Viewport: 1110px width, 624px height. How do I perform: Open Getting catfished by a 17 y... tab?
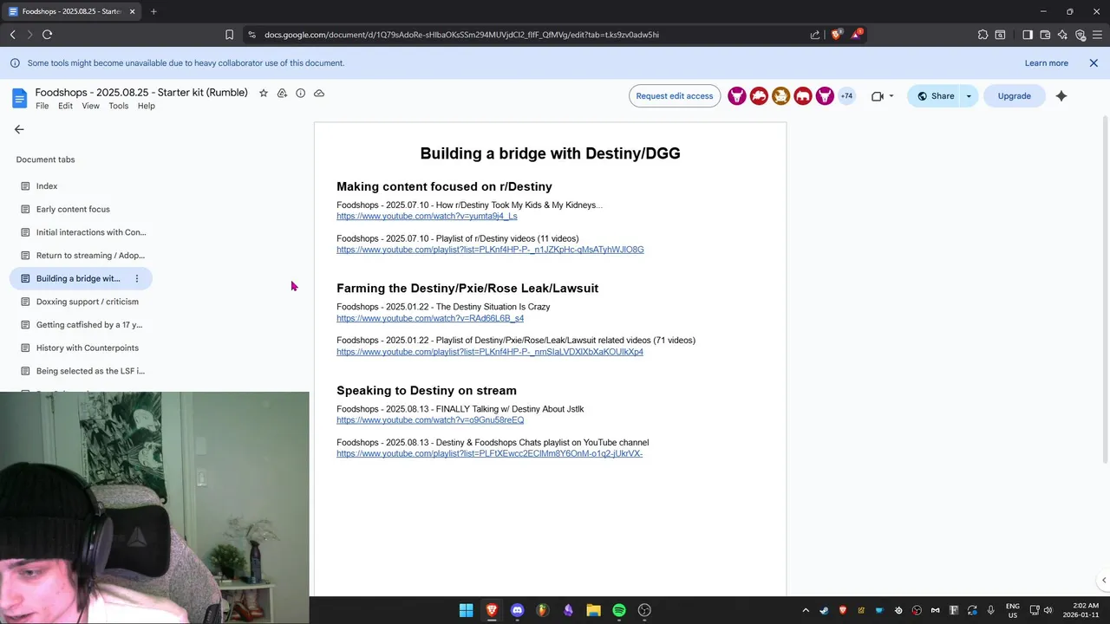coord(81,325)
